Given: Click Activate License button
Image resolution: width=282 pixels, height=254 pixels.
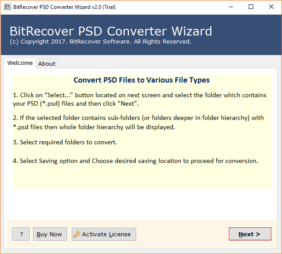Looking at the screenshot, I should point(104,234).
